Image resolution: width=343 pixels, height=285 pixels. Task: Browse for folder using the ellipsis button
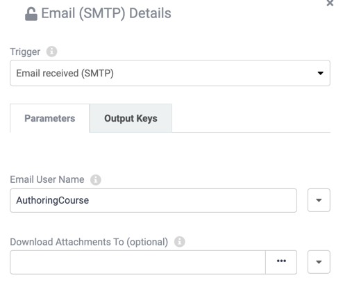point(281,262)
